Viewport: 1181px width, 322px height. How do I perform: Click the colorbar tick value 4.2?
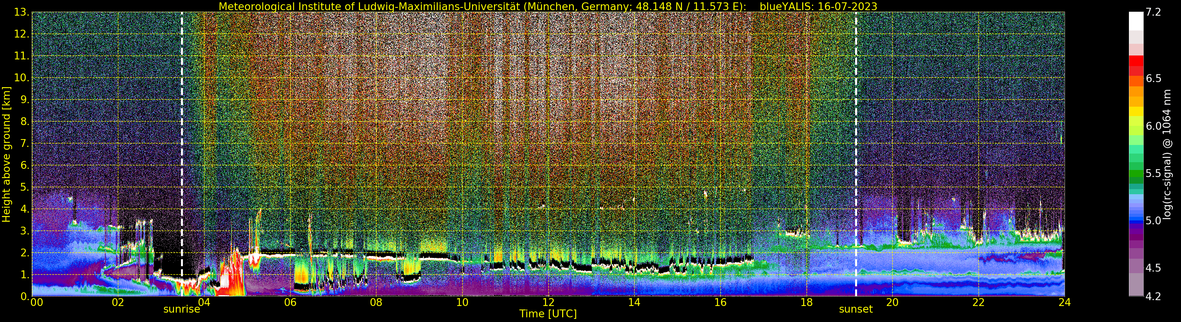tap(1154, 297)
